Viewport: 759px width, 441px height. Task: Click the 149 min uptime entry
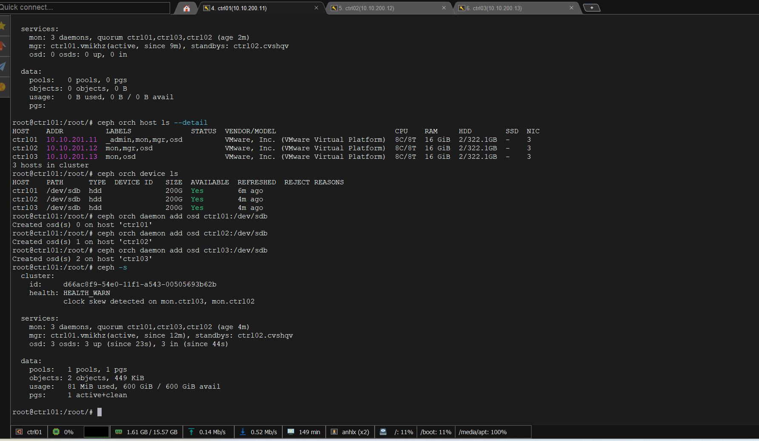point(309,432)
